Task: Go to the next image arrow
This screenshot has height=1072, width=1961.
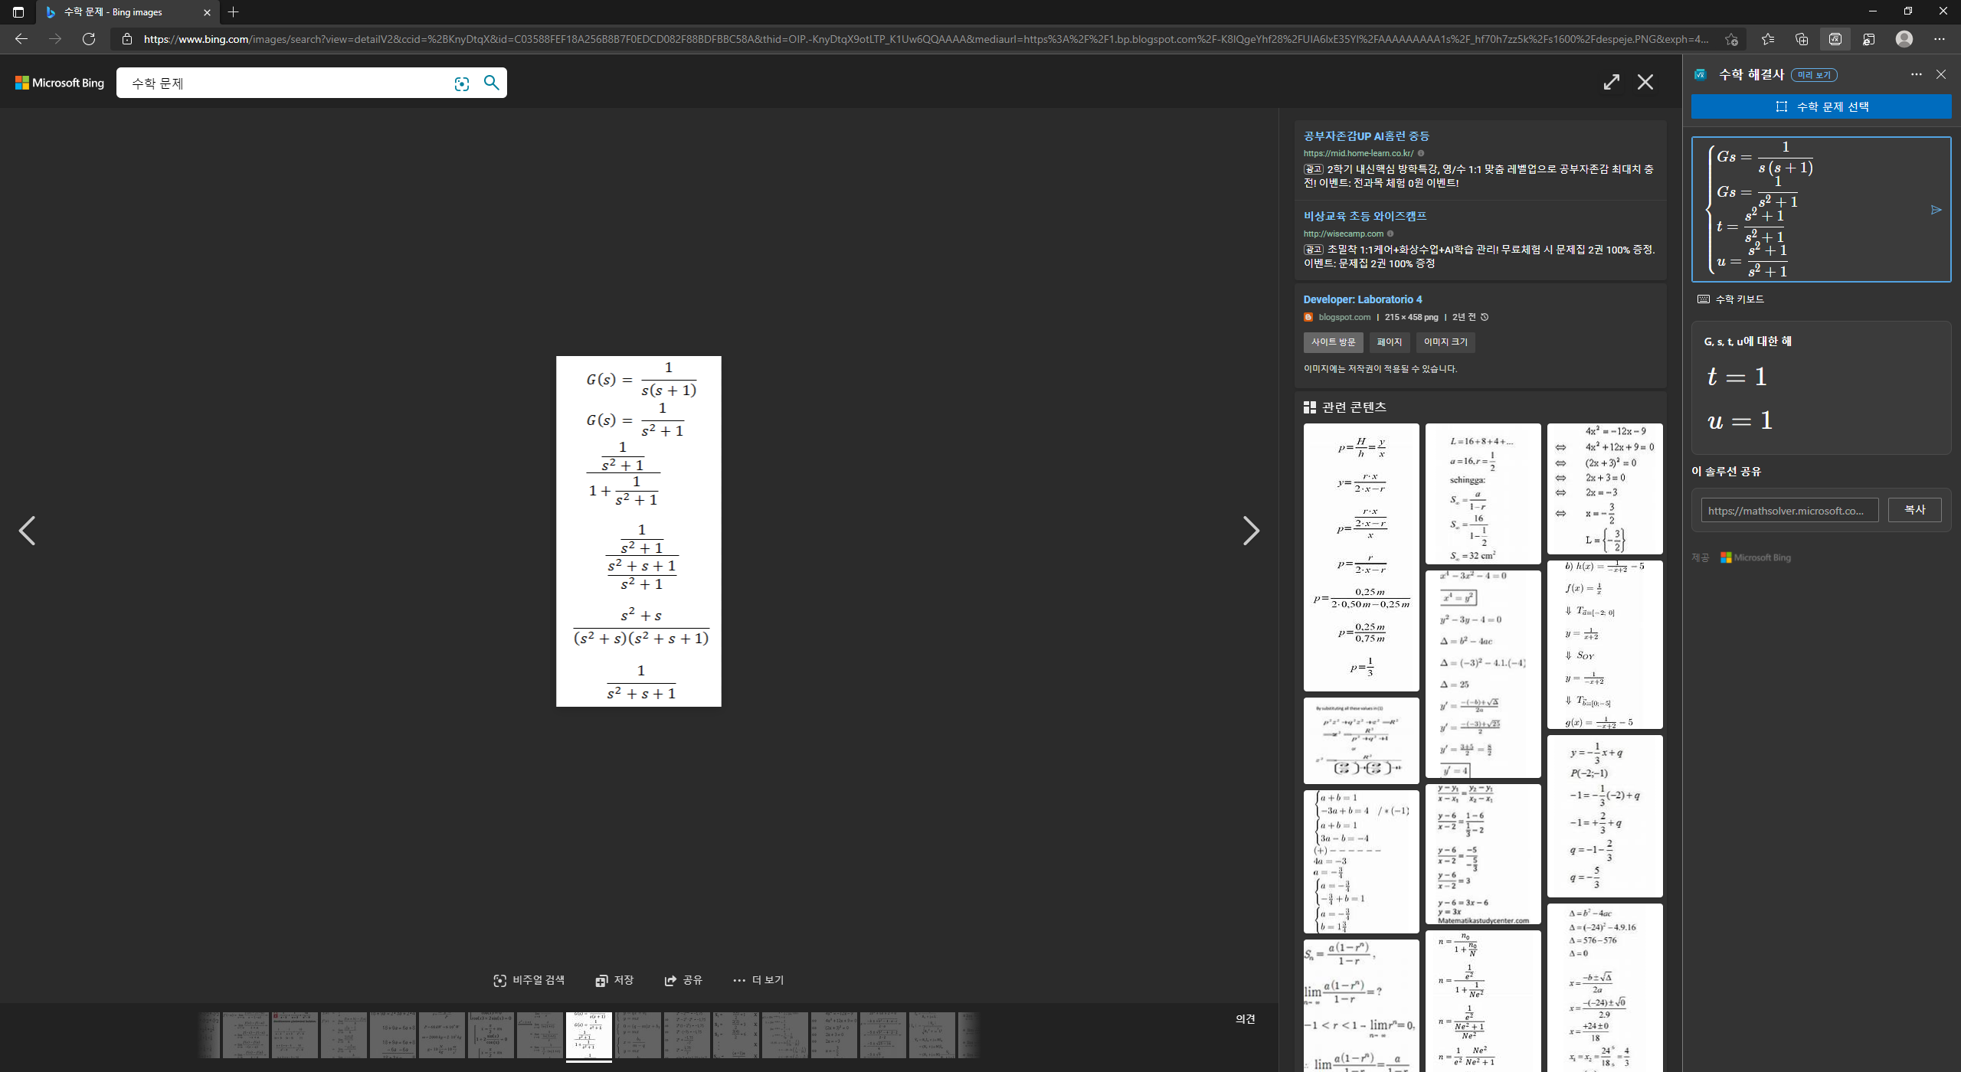Action: pyautogui.click(x=1250, y=531)
